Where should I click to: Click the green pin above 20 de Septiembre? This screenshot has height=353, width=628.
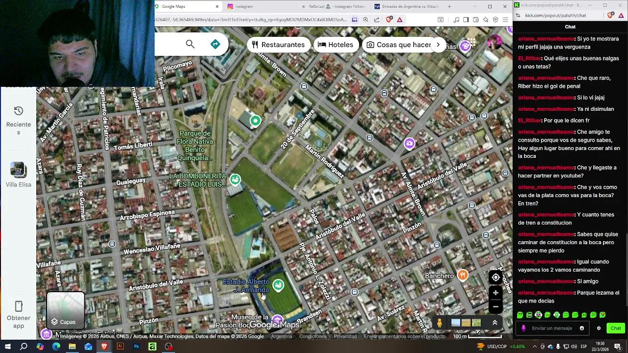(x=255, y=121)
